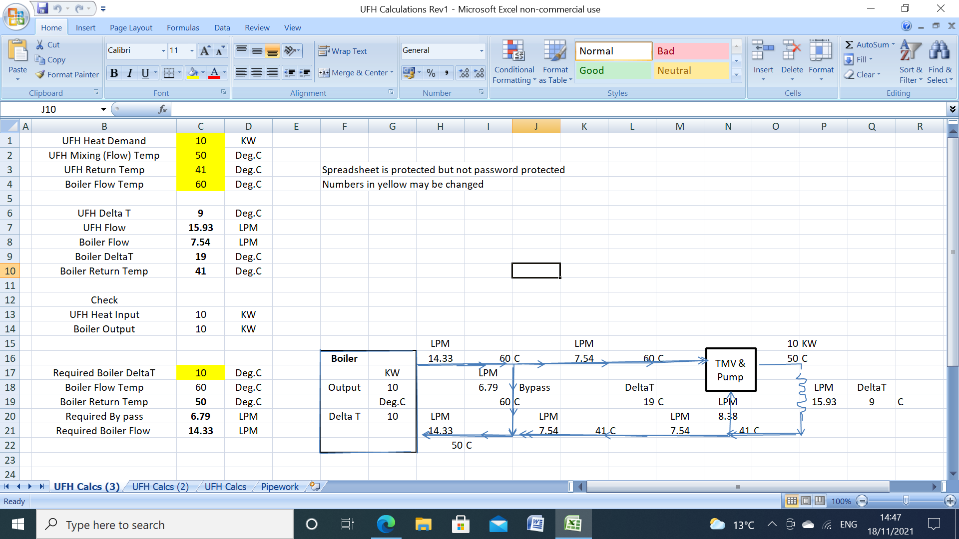Expand the formula bar
959x539 pixels.
[x=952, y=109]
